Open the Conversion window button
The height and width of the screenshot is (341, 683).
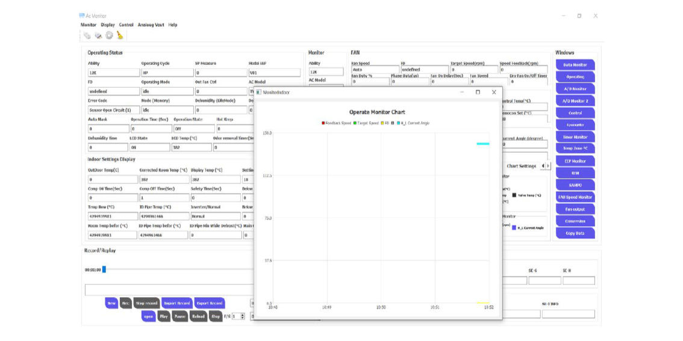tap(575, 221)
